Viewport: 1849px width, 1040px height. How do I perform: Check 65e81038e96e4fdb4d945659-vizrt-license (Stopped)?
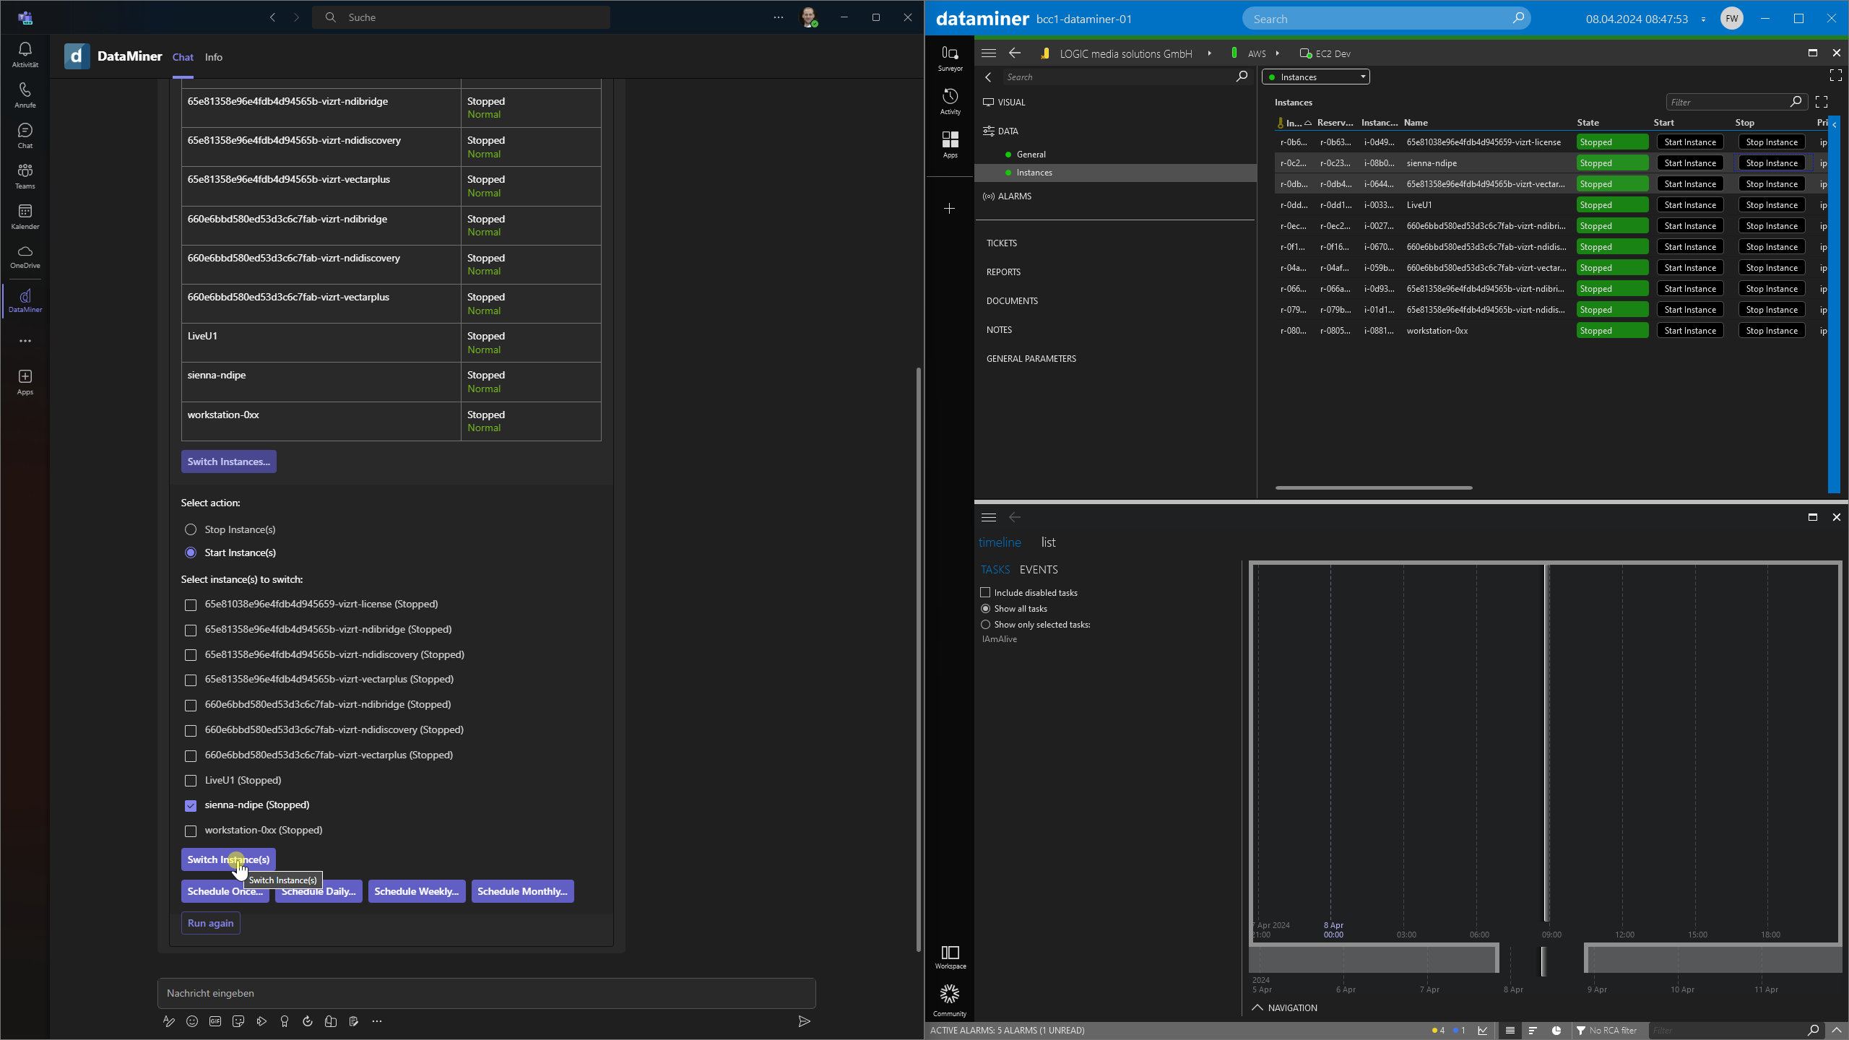pyautogui.click(x=191, y=605)
